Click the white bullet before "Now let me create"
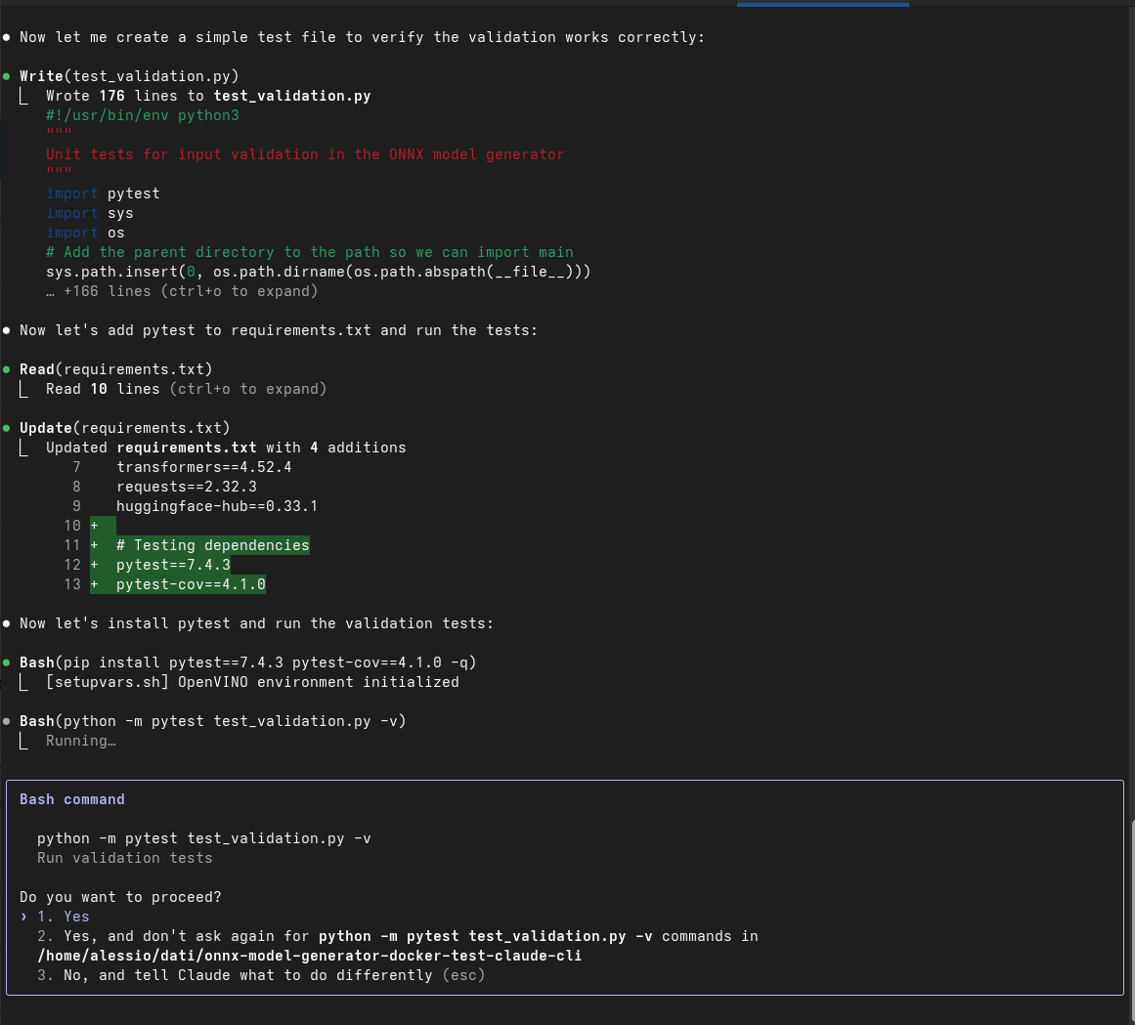Viewport: 1135px width, 1025px height. pyautogui.click(x=7, y=37)
